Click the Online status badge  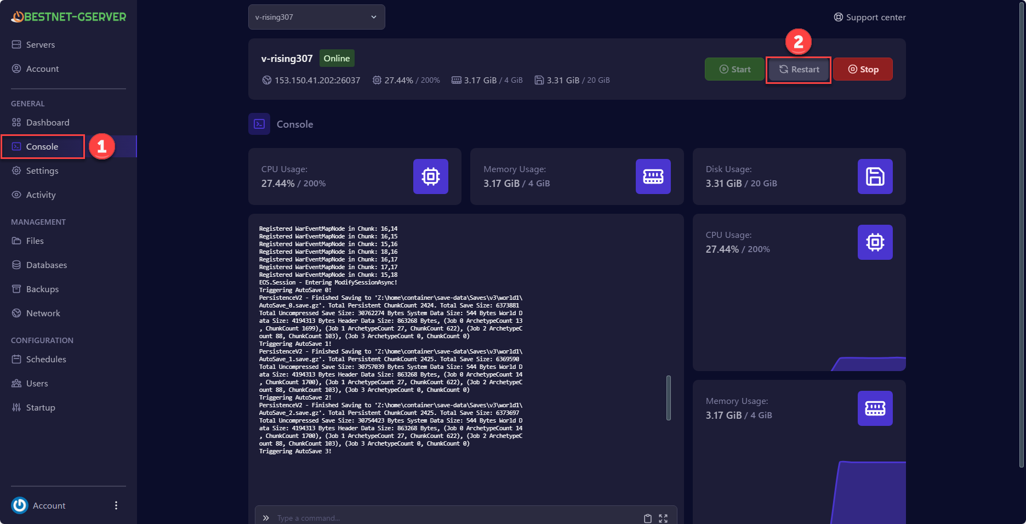point(337,58)
